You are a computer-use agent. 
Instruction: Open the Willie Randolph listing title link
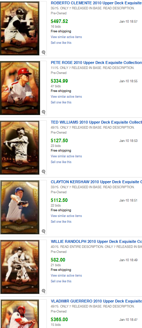point(96,241)
